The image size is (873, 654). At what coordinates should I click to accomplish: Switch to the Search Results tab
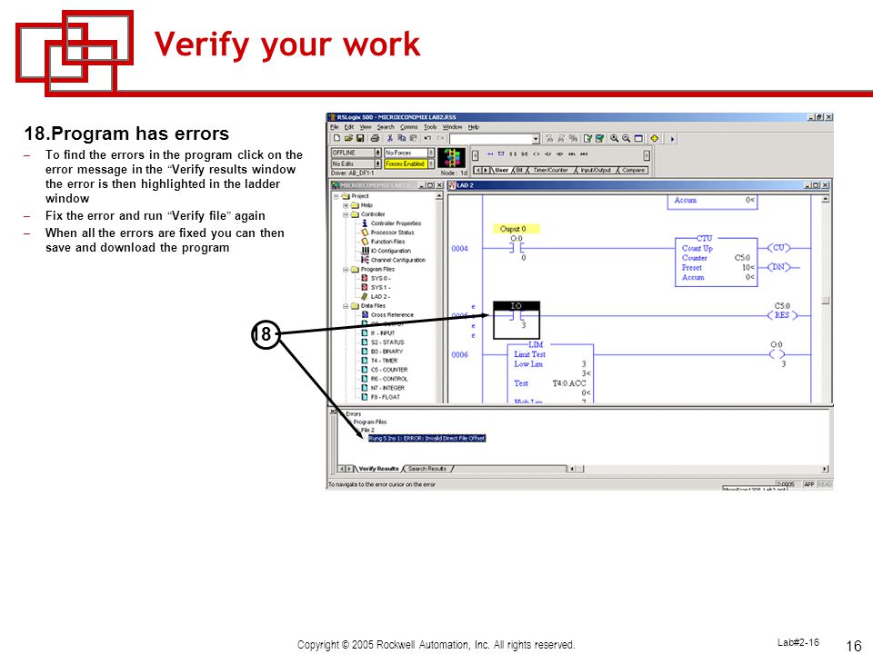[x=427, y=469]
